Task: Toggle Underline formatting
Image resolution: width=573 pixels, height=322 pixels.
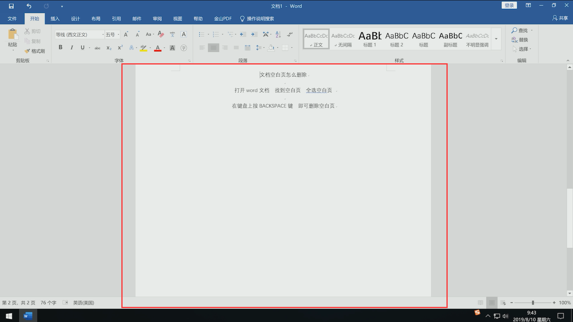Action: tap(82, 48)
